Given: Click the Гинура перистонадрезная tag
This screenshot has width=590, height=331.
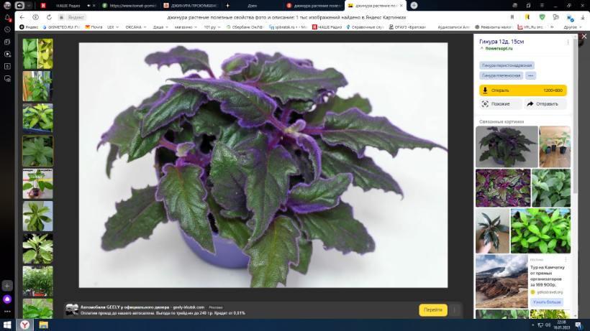Looking at the screenshot, I should tap(507, 65).
